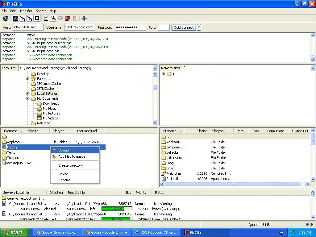Collapse the My Documents tree node
The width and height of the screenshot is (316, 237).
[27, 98]
